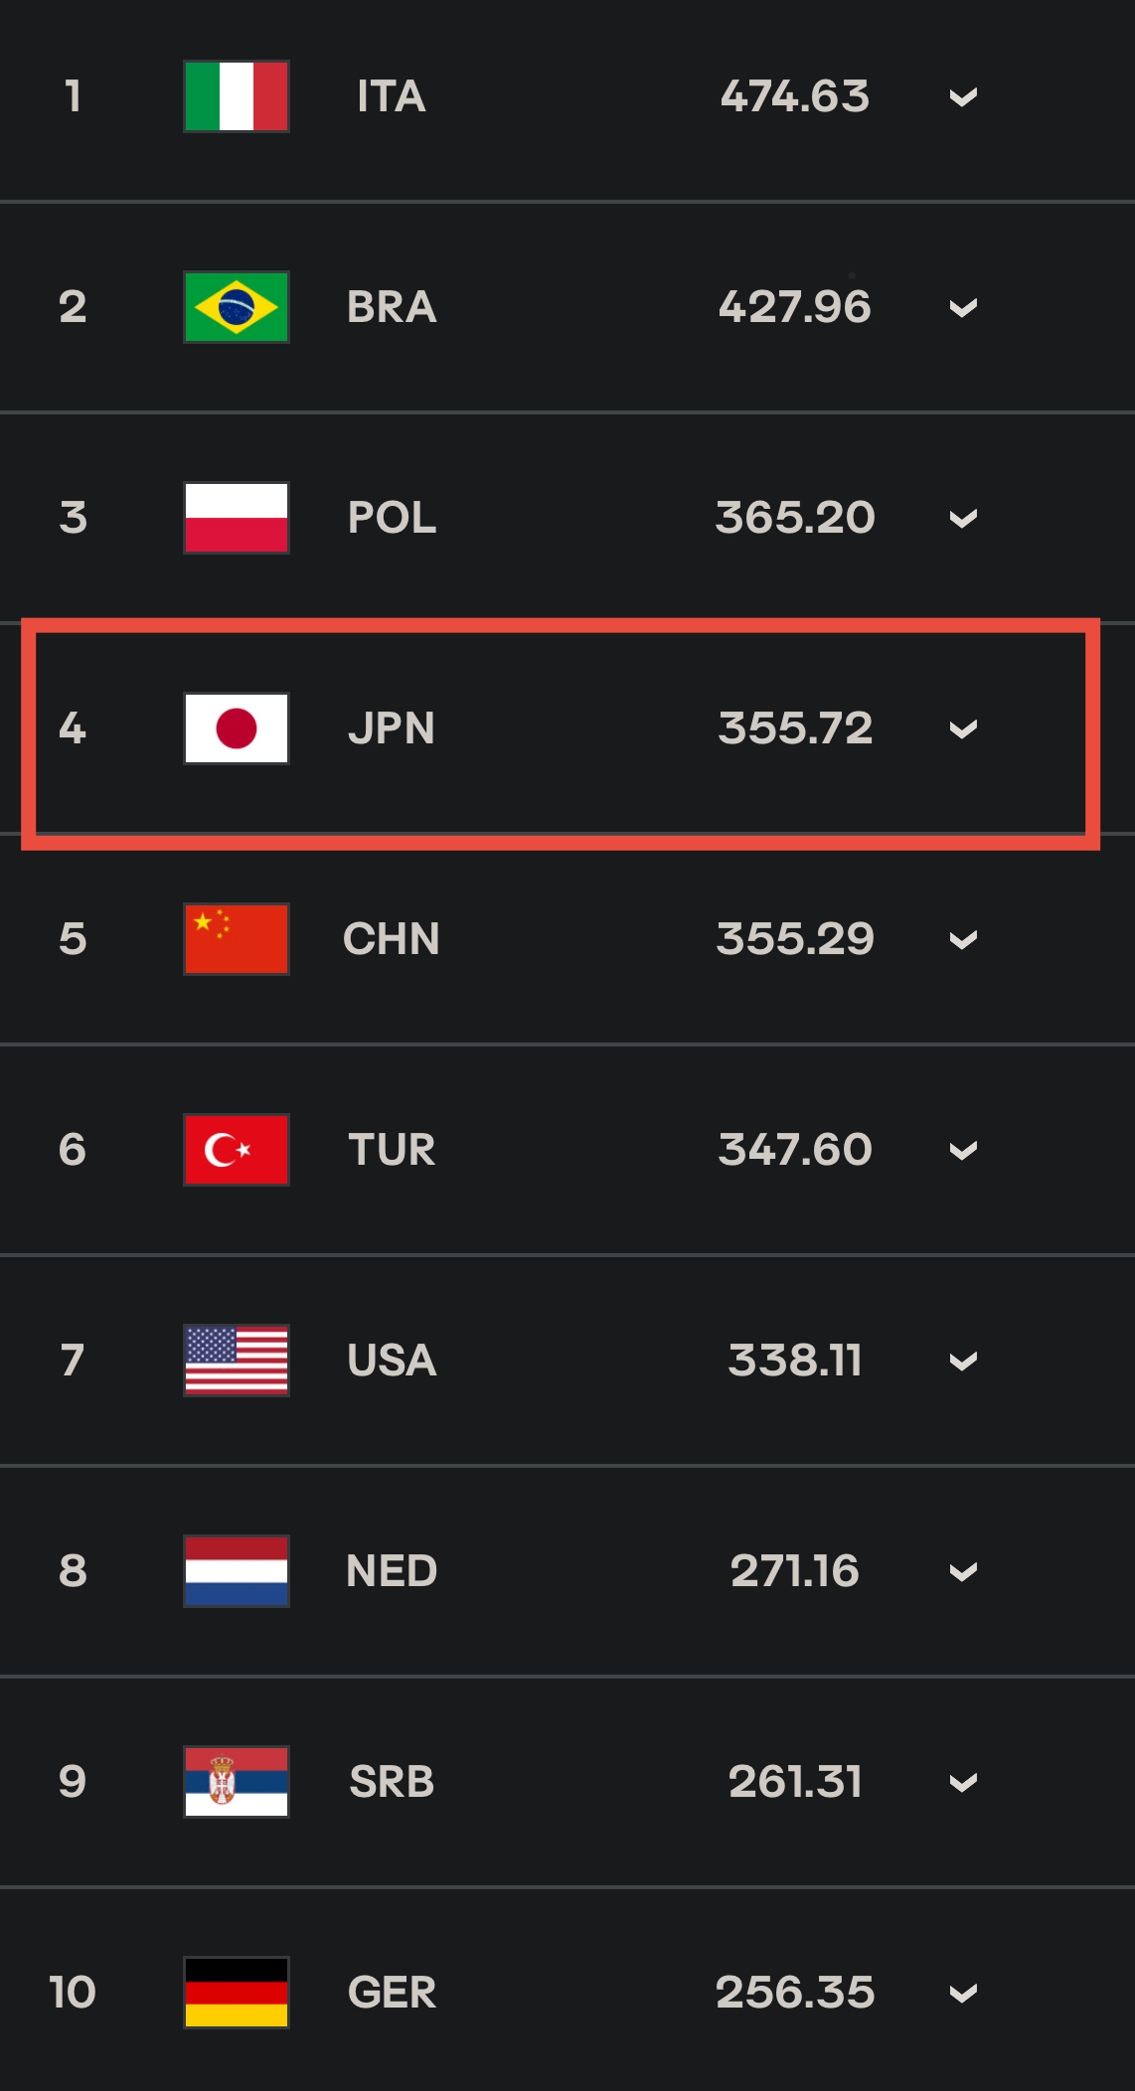Click the Germany flag icon
Image resolution: width=1135 pixels, height=2091 pixels.
point(237,1993)
